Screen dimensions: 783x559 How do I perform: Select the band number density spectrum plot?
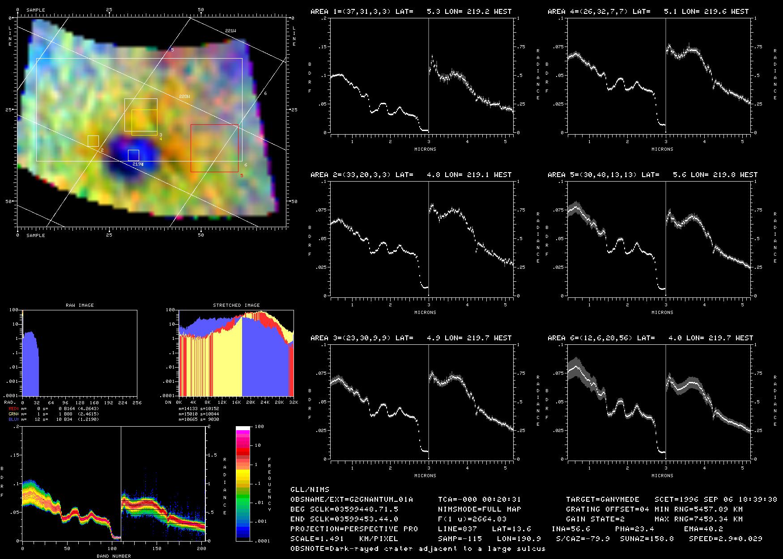[x=114, y=484]
